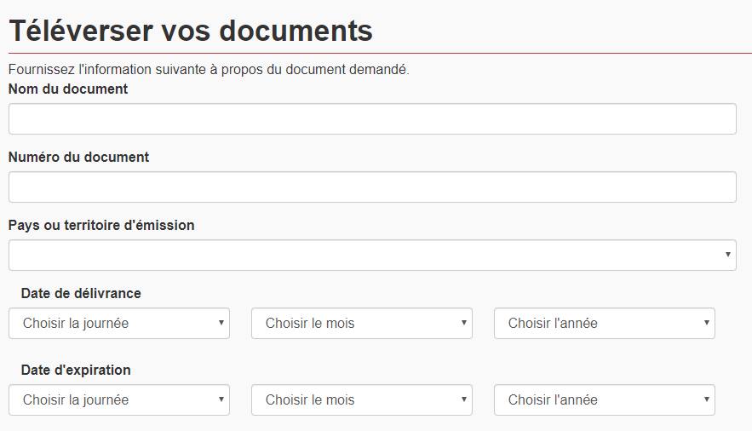Open the year dropdown for Date d'expiration
752x431 pixels.
605,399
